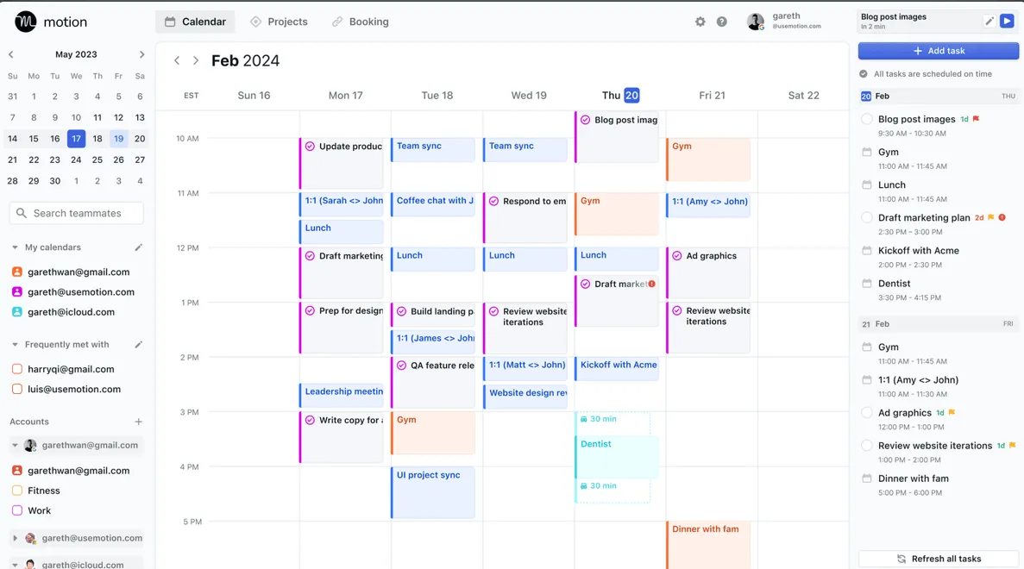1024x569 pixels.
Task: Click Refresh all tasks button
Action: click(939, 559)
